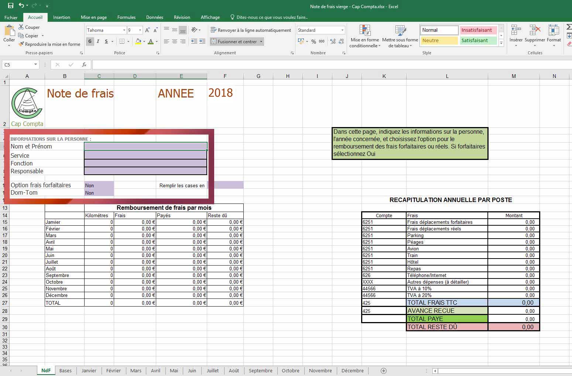This screenshot has height=376, width=572.
Task: Open the font size dropdown showing 9
Action: click(140, 30)
